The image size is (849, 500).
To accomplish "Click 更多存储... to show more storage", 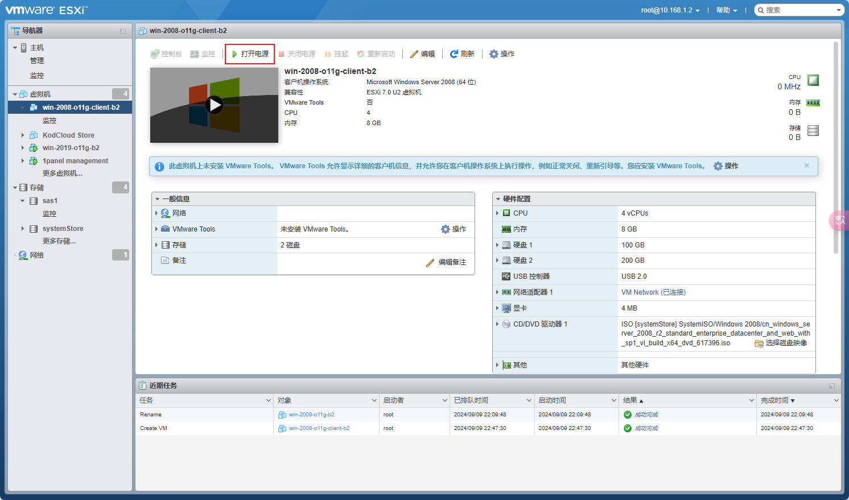I will coord(59,241).
